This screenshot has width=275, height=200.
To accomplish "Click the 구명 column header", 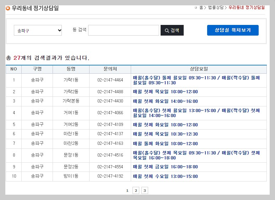I will pos(37,69).
